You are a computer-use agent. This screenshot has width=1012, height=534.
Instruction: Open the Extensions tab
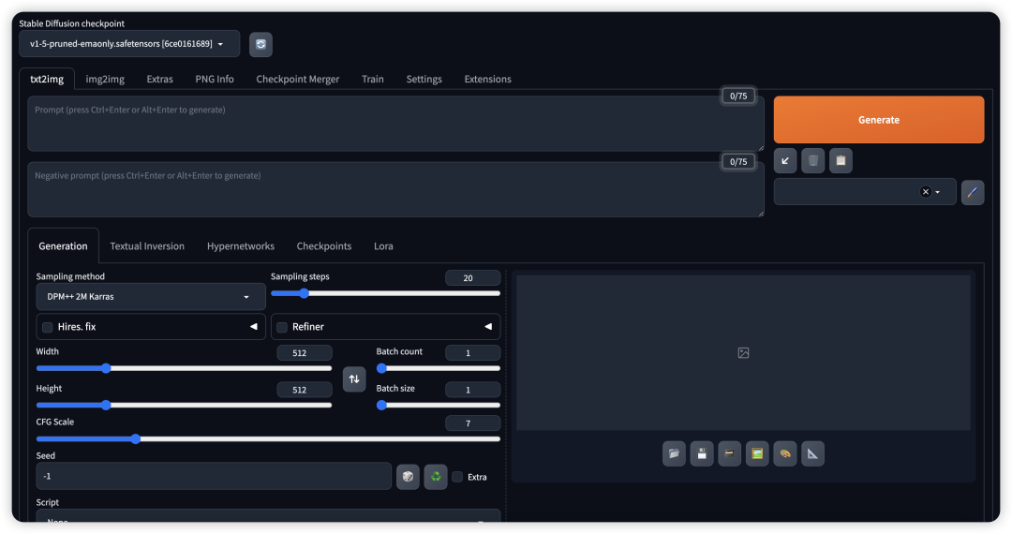[488, 79]
